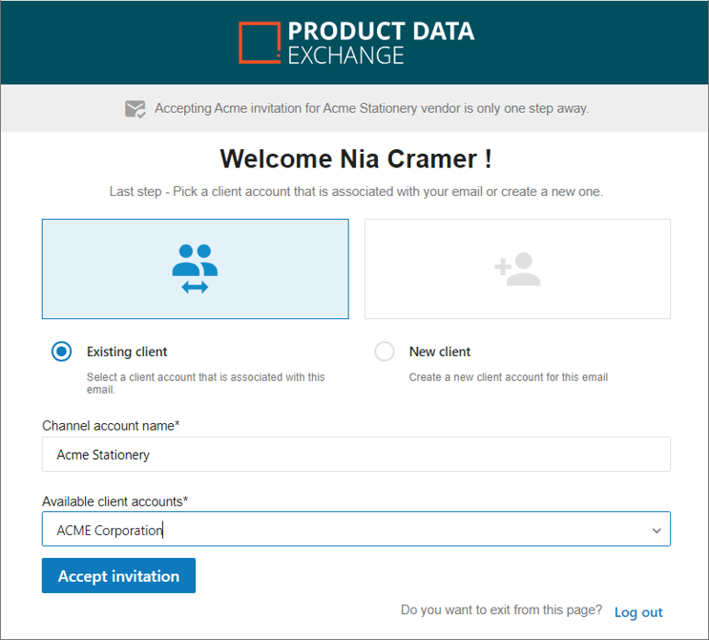709x640 pixels.
Task: Click the invitation notice banner text
Action: (x=372, y=109)
